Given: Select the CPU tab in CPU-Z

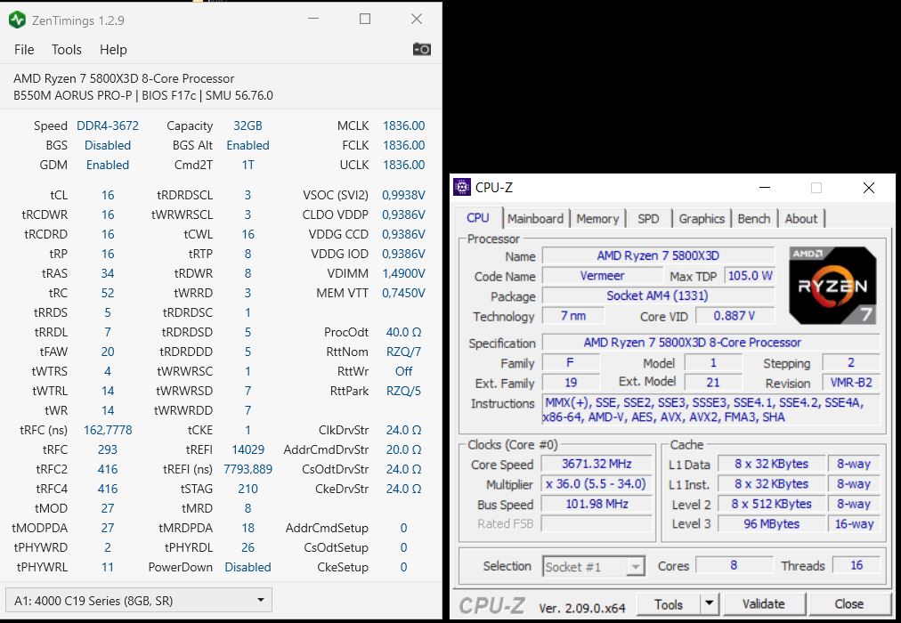Looking at the screenshot, I should (478, 218).
